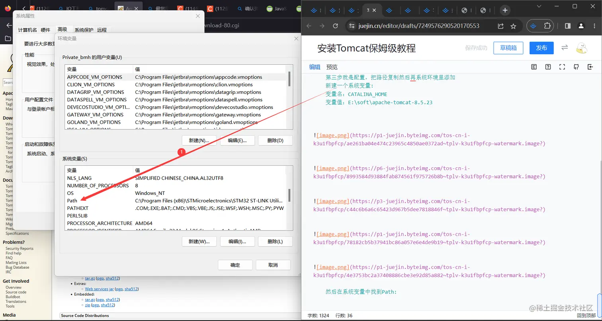This screenshot has height=321, width=602.
Task: Select the NLS_LANG system variable
Action: click(x=175, y=178)
